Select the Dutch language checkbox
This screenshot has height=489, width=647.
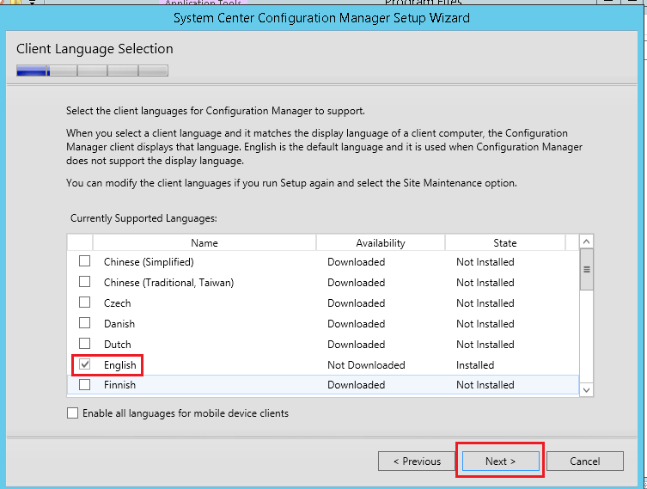click(x=85, y=344)
